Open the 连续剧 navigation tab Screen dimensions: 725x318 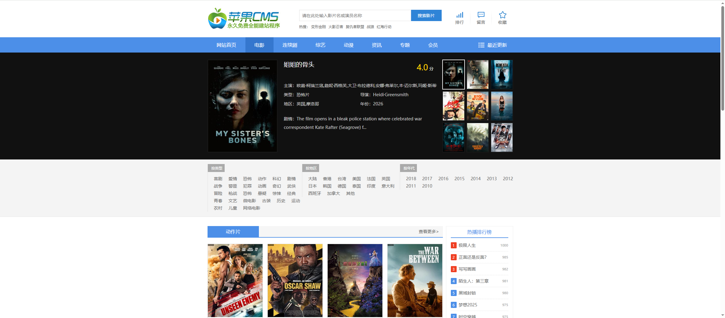click(289, 45)
